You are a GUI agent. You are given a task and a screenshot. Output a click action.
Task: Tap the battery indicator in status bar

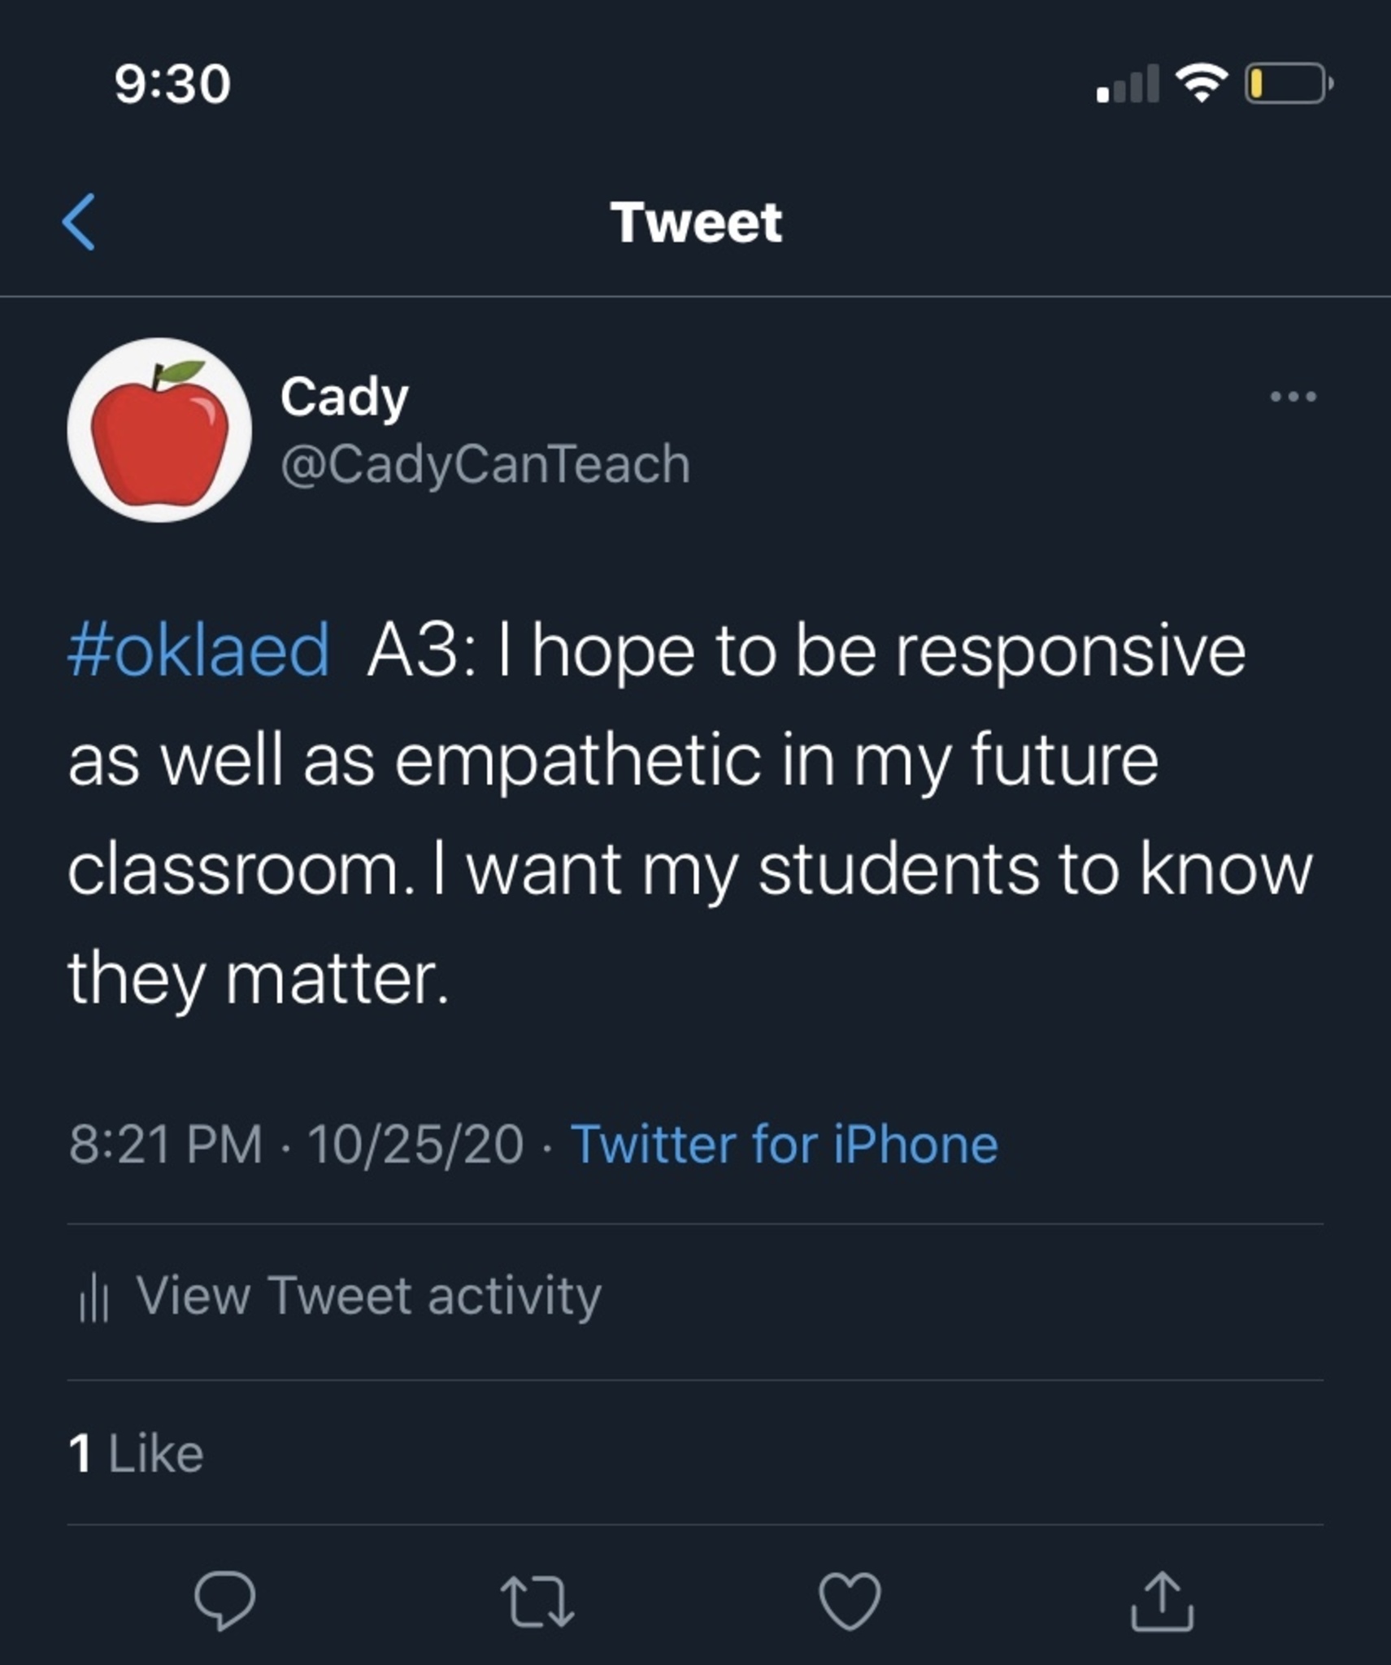tap(1288, 84)
